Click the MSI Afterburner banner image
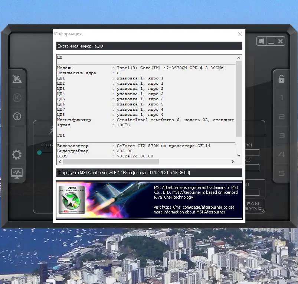 (149, 200)
